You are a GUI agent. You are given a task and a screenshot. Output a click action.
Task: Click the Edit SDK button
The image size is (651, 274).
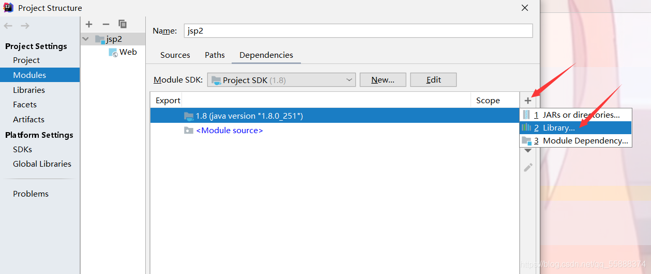[433, 79]
